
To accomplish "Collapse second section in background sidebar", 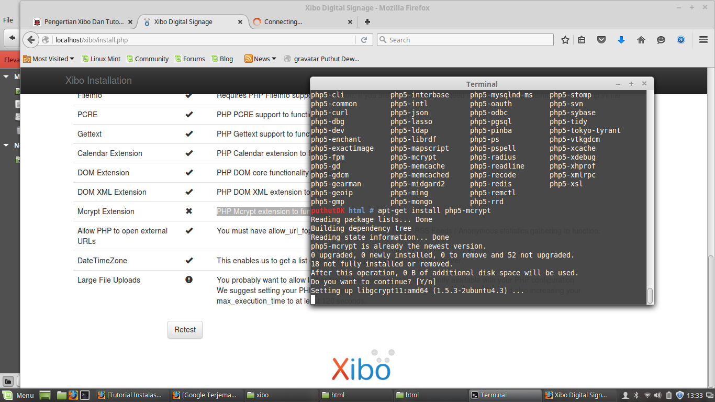I will click(x=6, y=146).
